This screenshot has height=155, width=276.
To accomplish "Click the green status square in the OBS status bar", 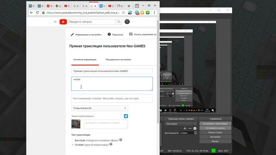I will coord(213,151).
